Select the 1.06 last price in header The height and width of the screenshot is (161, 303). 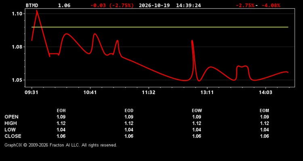pyautogui.click(x=64, y=5)
